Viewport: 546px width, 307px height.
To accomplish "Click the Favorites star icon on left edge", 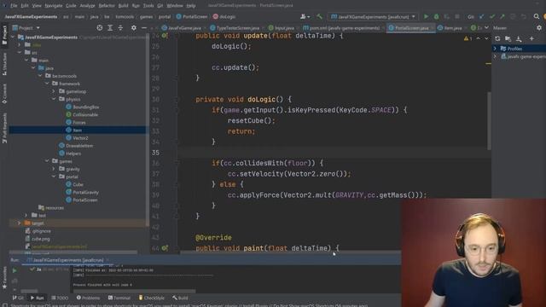I will point(4,287).
